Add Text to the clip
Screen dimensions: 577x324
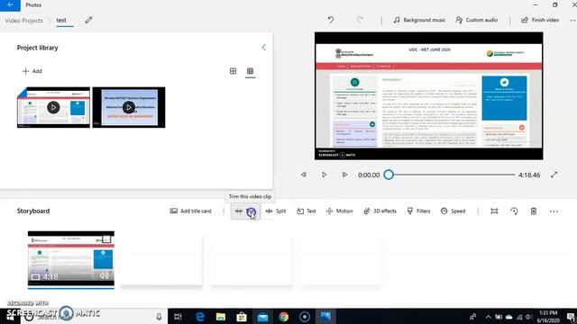point(307,211)
